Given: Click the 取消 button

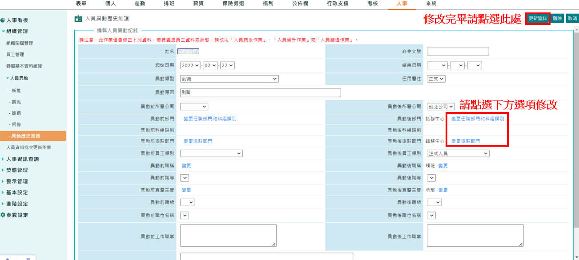Looking at the screenshot, I should click(x=572, y=19).
